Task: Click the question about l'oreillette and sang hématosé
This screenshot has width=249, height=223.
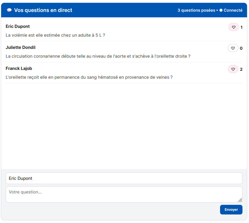Action: coord(89,77)
